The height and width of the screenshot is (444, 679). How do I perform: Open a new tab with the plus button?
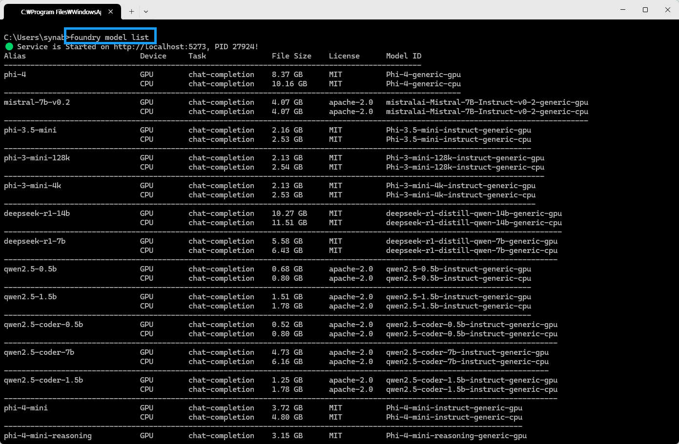(x=131, y=12)
